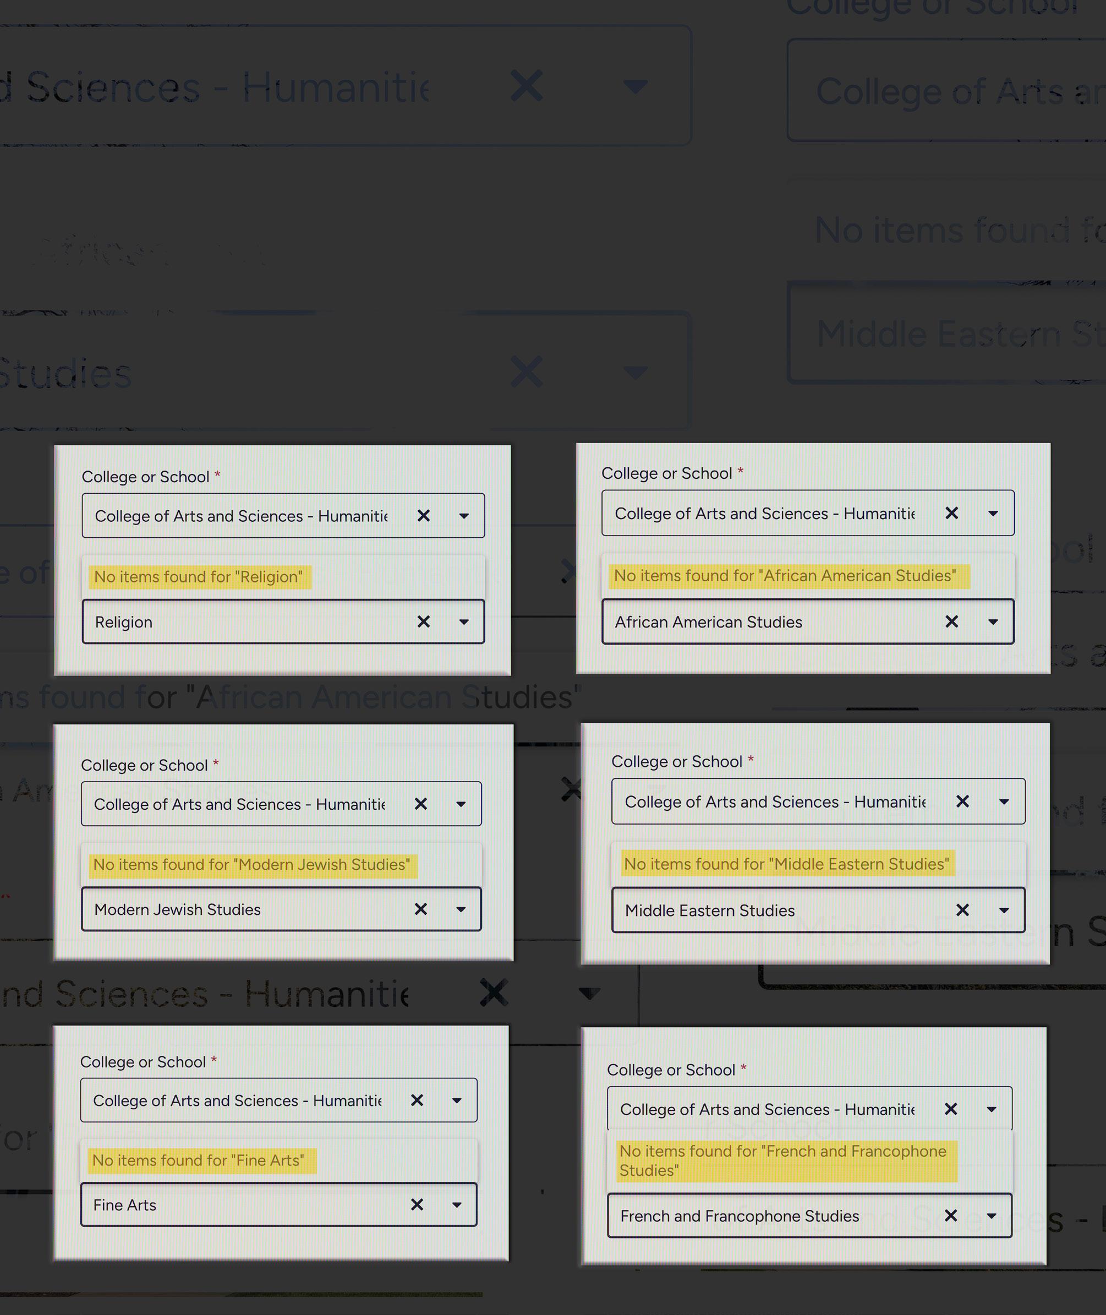The height and width of the screenshot is (1315, 1106).
Task: Expand the African American Studies dropdown arrow
Action: point(993,622)
